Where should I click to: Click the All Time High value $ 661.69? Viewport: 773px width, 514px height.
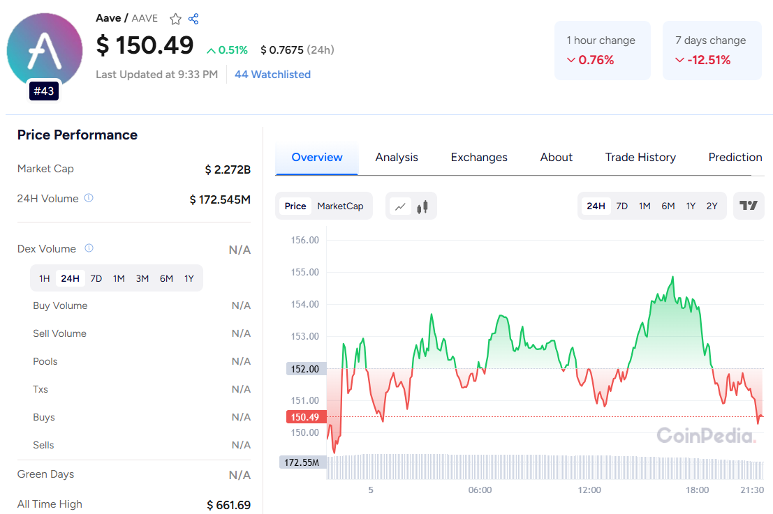pos(229,505)
